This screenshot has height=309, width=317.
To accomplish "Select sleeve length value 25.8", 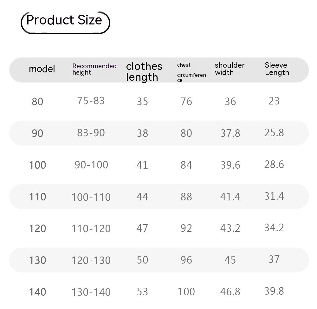I will click(x=274, y=133).
